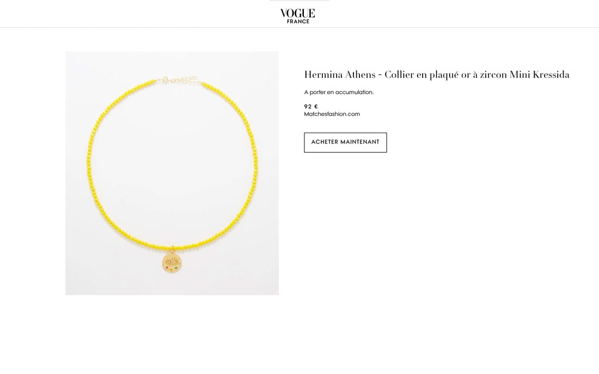
Task: Click 'Mini Kressida' in product title
Action: pyautogui.click(x=540, y=74)
